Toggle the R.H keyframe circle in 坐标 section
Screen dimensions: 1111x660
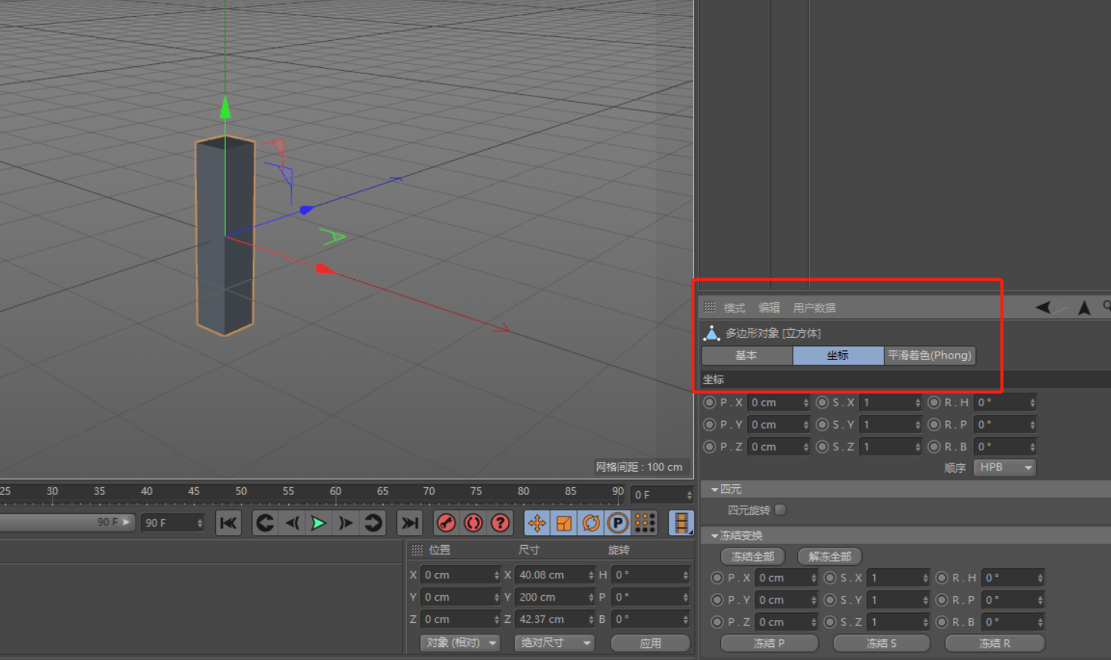934,402
